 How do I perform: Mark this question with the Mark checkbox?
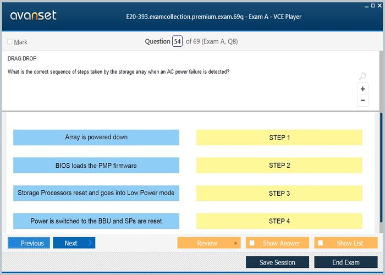[x=10, y=42]
